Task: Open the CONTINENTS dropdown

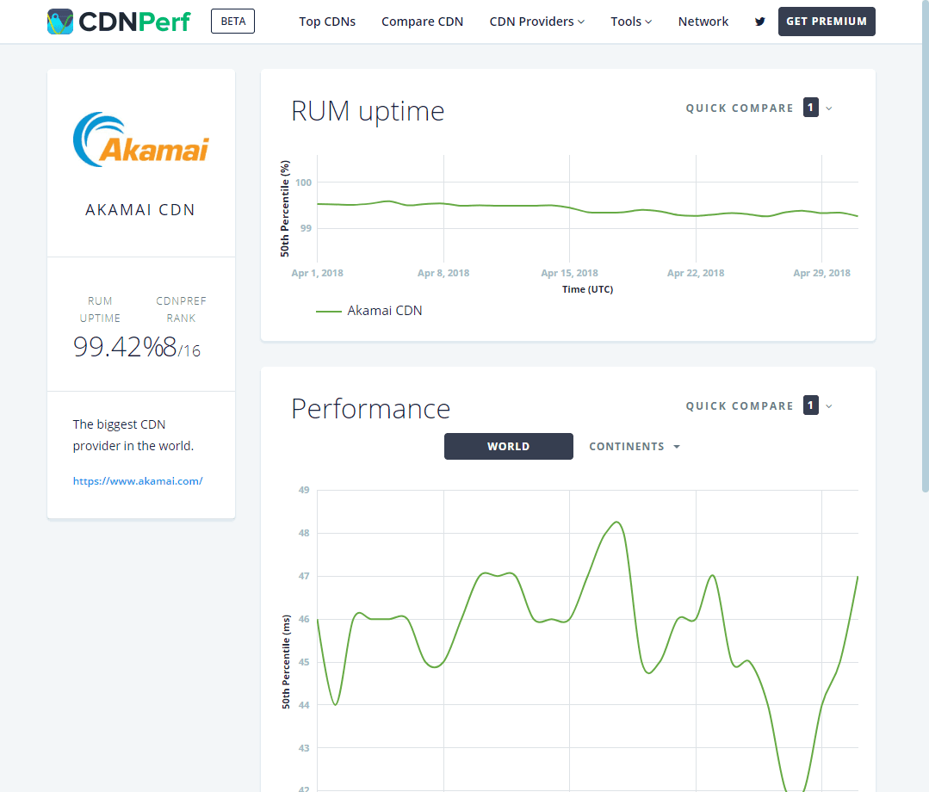Action: pos(634,446)
